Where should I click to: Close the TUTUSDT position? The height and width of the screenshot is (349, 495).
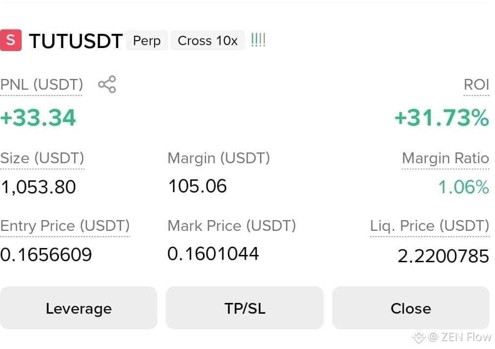click(411, 308)
